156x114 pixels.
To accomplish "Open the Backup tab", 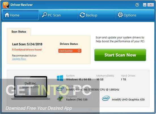I will coord(96,15).
